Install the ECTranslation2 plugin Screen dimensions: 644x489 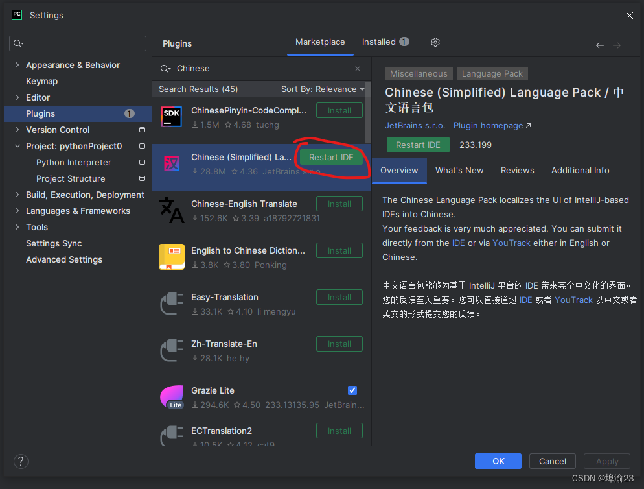[339, 431]
